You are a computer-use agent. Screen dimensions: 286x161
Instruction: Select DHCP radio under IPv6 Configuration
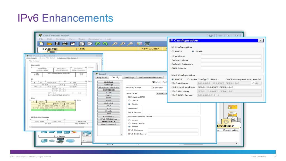coord(173,79)
